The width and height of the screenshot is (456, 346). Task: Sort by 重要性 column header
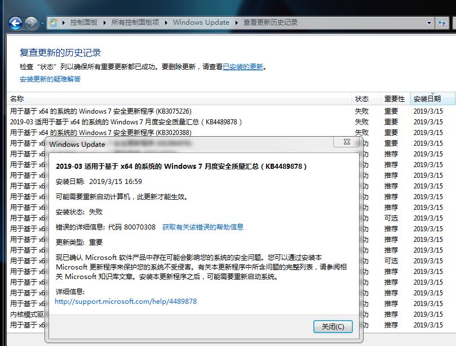coord(395,99)
